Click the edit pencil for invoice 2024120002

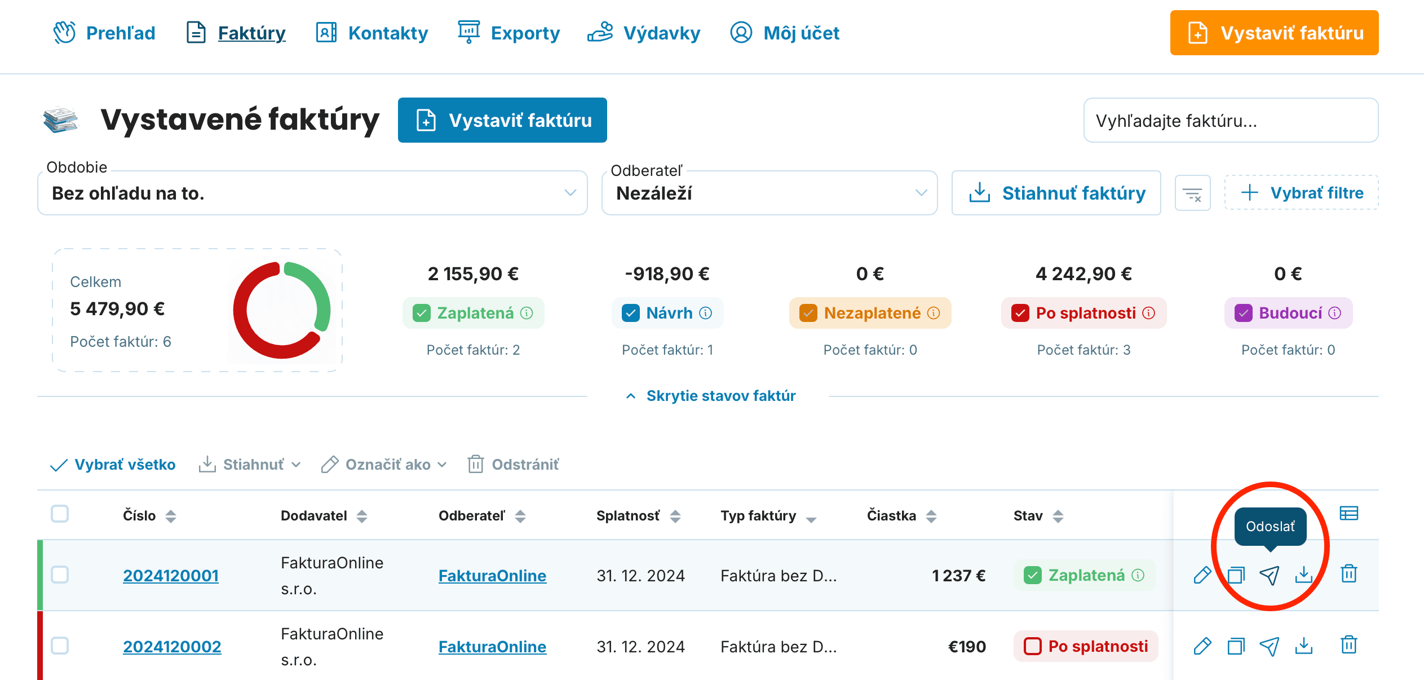[x=1202, y=646]
